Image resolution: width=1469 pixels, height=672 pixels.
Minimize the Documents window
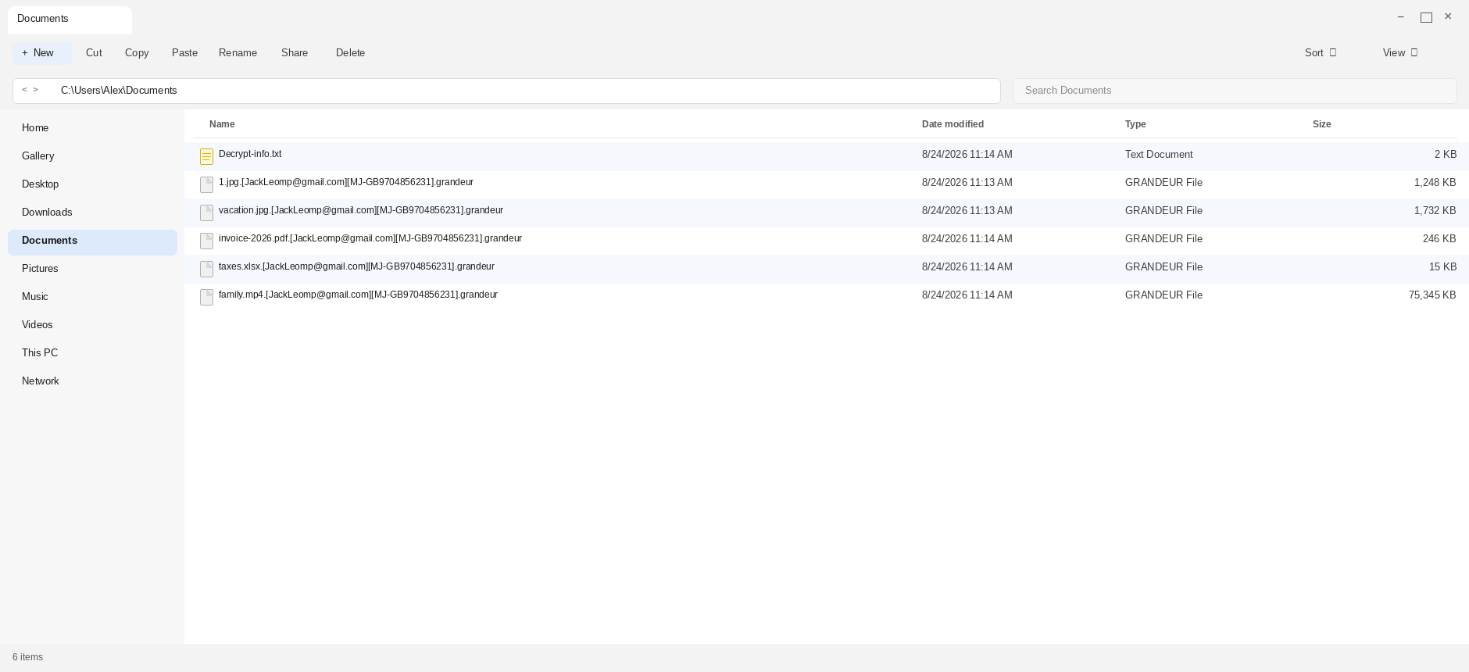coord(1400,16)
